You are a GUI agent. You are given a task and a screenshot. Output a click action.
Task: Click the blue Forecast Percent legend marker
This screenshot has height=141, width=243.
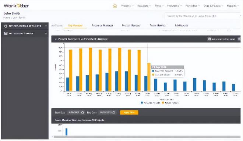point(142,103)
